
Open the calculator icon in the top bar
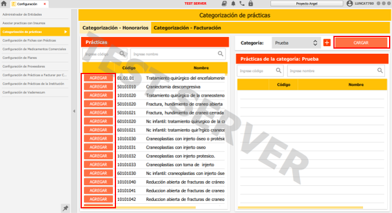224,3
